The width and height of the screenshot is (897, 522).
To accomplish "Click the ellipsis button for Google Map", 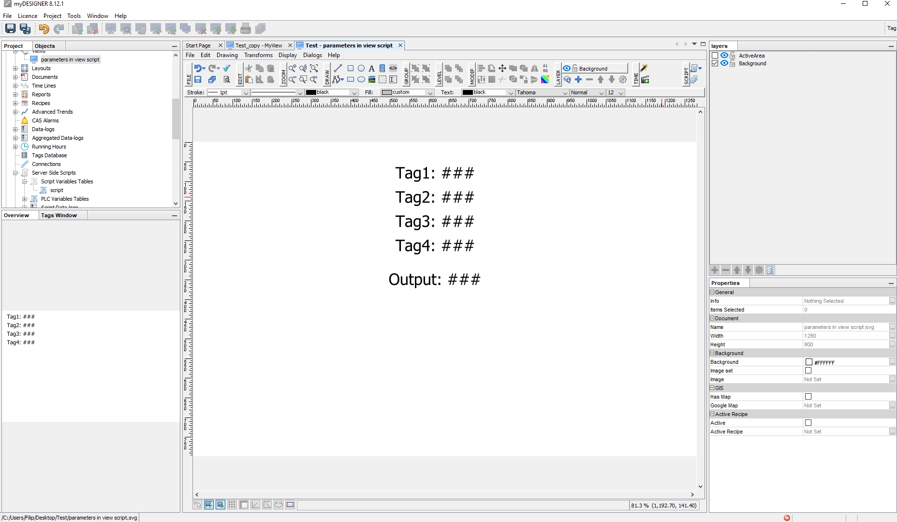I will (892, 405).
